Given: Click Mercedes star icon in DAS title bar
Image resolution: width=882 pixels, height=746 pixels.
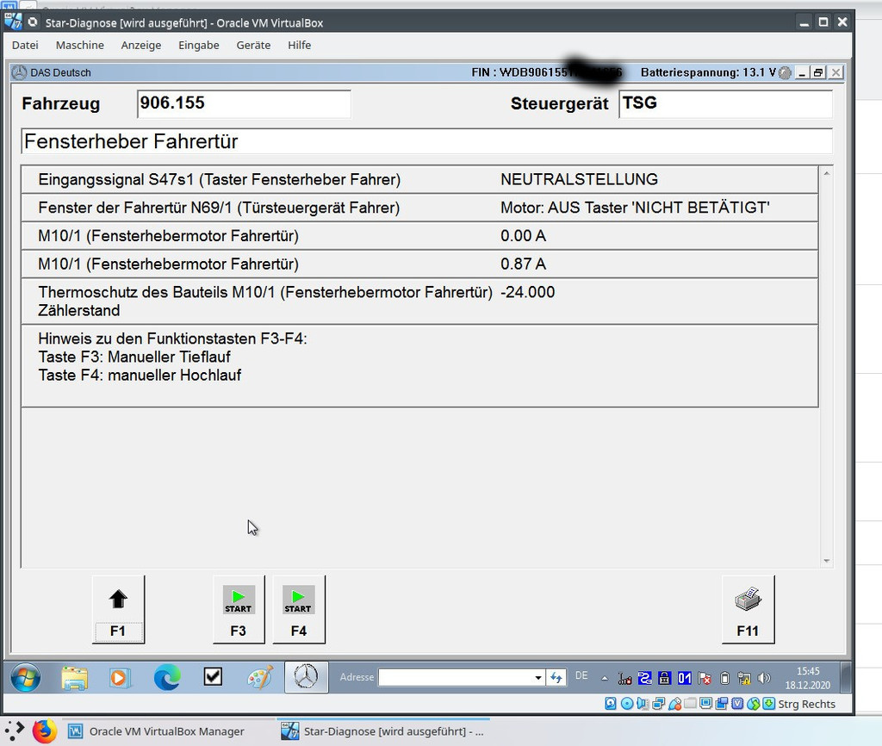Looking at the screenshot, I should (20, 72).
